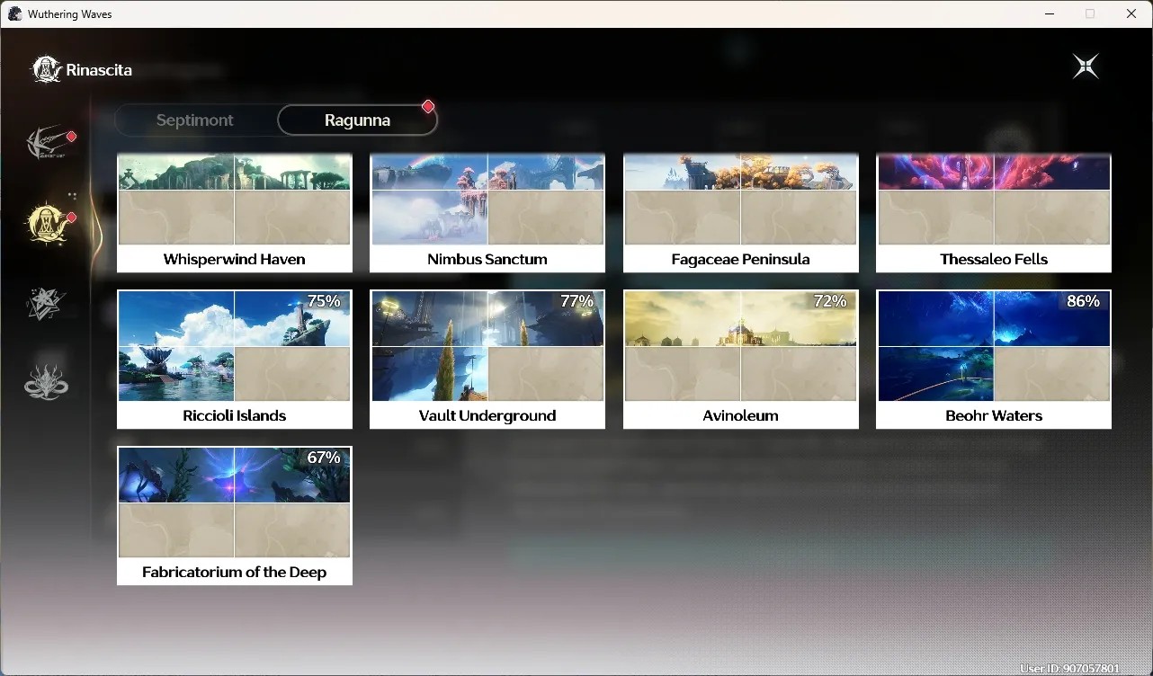
Task: Click the User ID text in the corner
Action: [1070, 669]
